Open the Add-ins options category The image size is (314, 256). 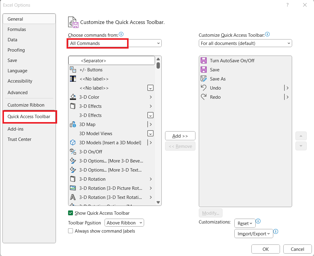[x=29, y=129]
